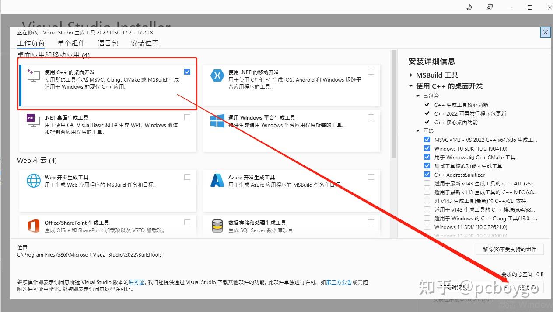Image resolution: width=553 pixels, height=312 pixels.
Task: Click the .NET mobile development Xamarin icon
Action: [217, 75]
